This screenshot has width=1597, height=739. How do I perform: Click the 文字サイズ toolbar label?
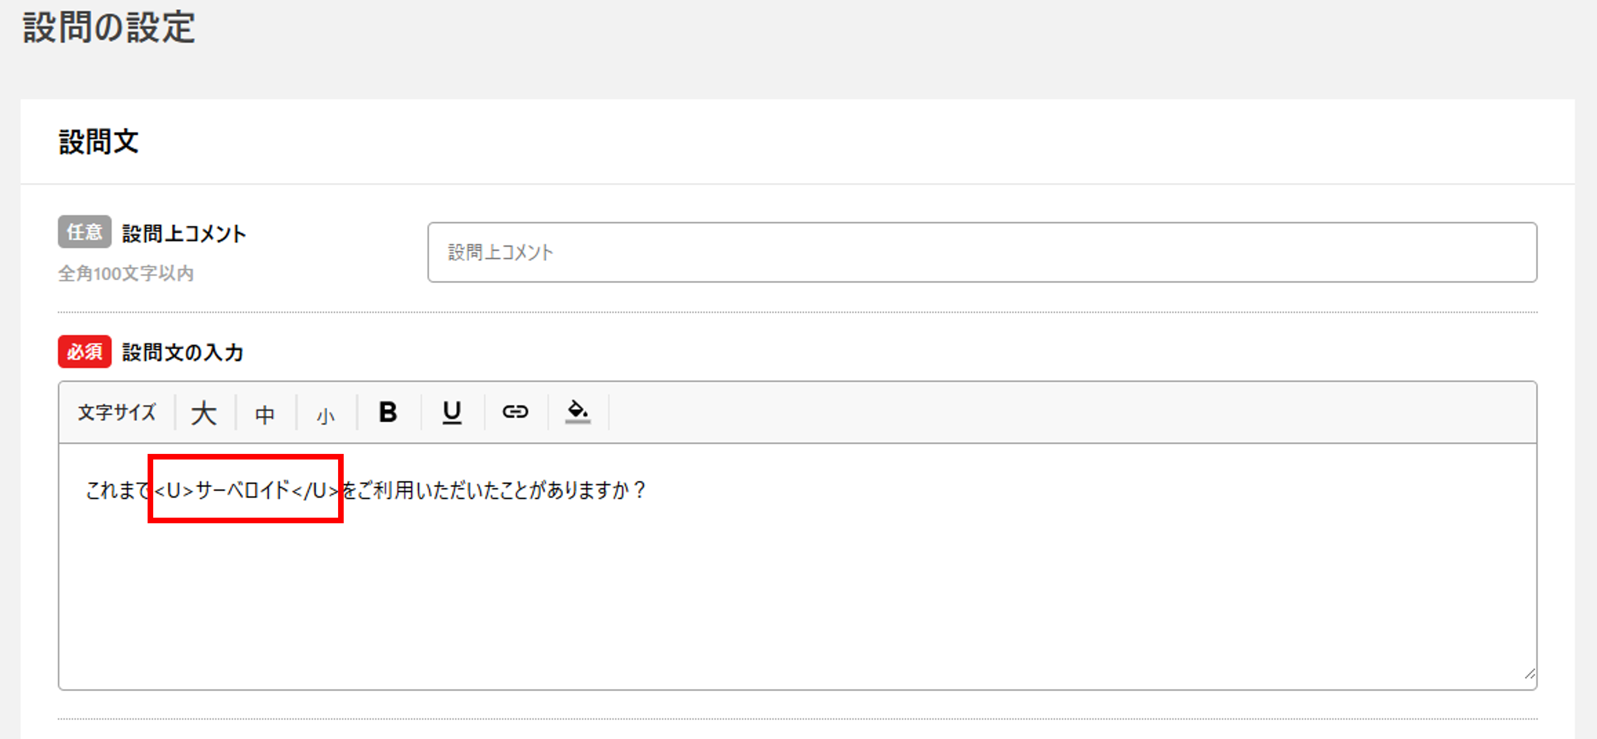pos(117,412)
